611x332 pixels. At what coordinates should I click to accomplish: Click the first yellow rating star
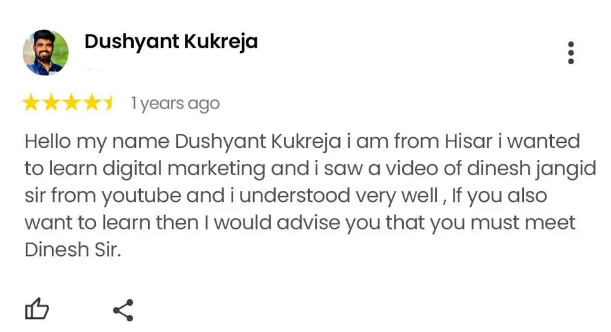pos(30,104)
